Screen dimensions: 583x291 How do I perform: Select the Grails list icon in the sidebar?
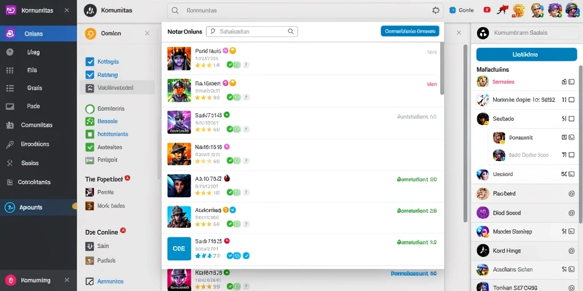(x=10, y=88)
